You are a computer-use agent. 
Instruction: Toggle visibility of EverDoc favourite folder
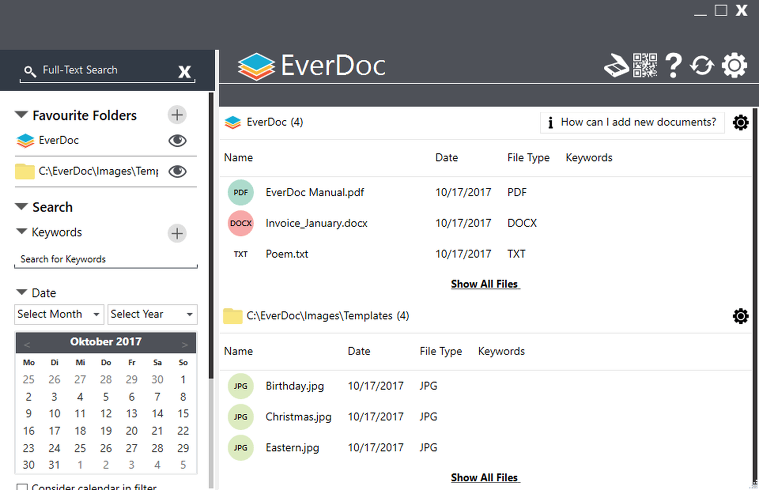[x=177, y=140]
